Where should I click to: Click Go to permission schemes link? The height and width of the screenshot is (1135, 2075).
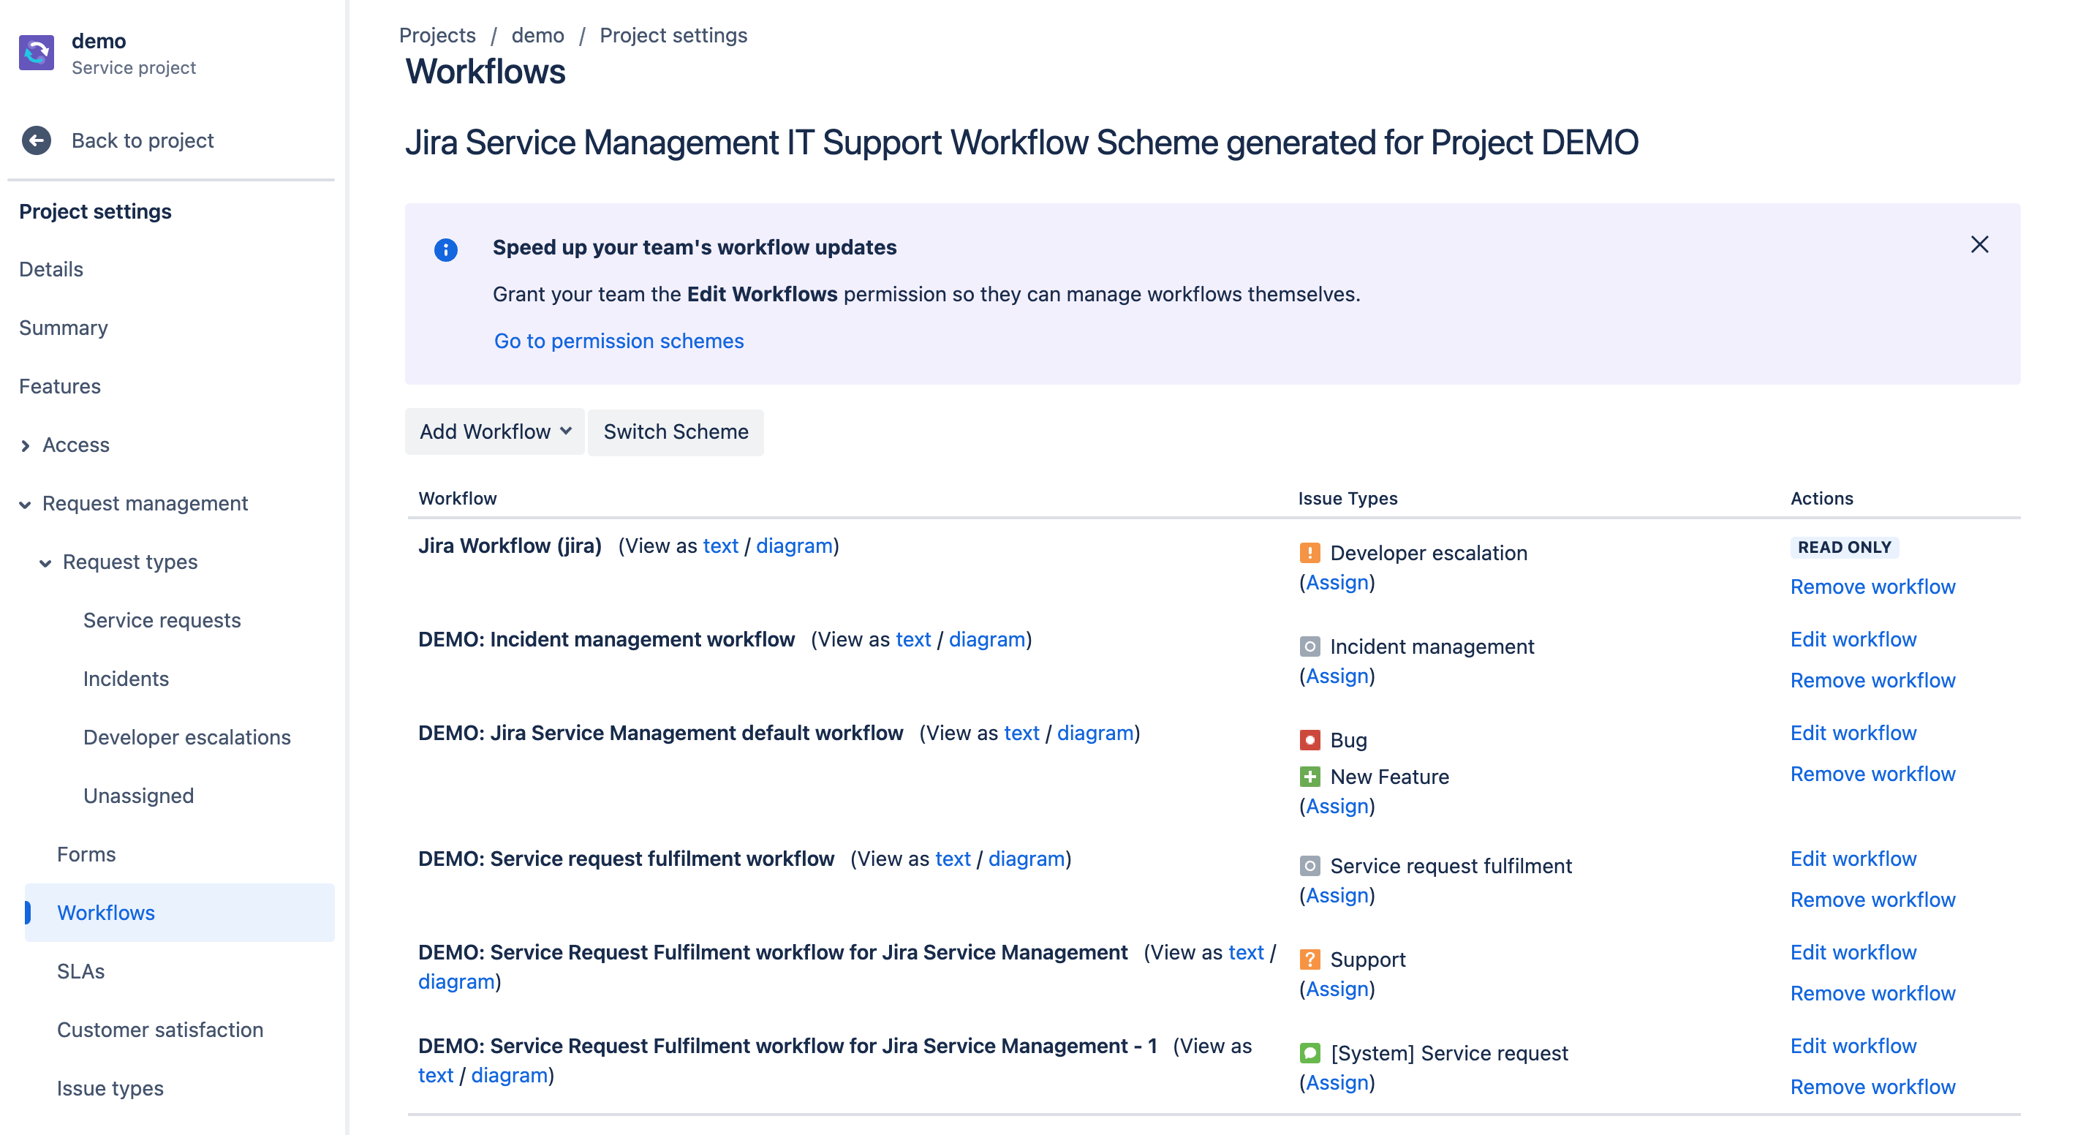pos(619,341)
